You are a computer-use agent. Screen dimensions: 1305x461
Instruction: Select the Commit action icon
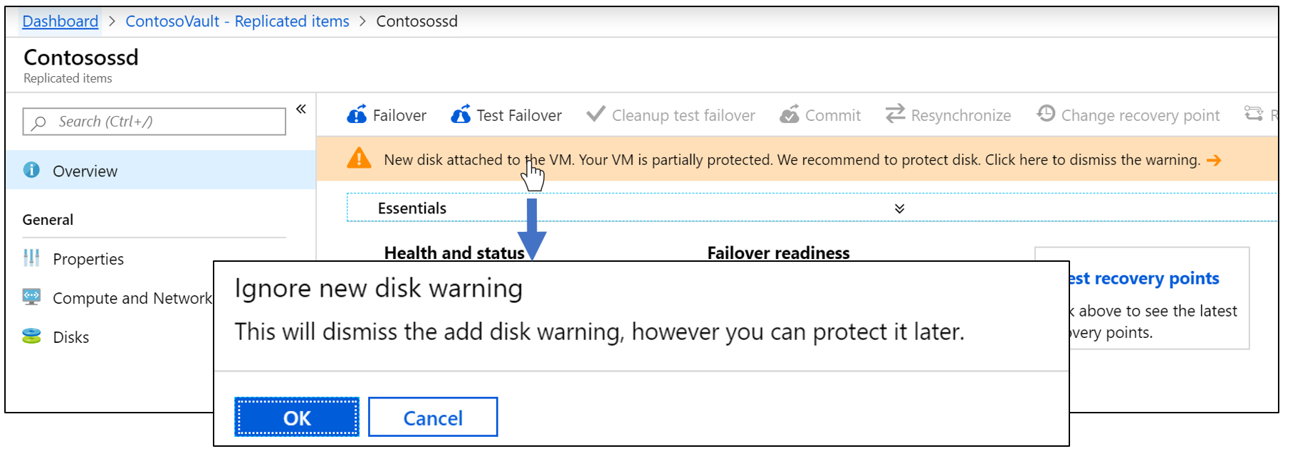[789, 115]
